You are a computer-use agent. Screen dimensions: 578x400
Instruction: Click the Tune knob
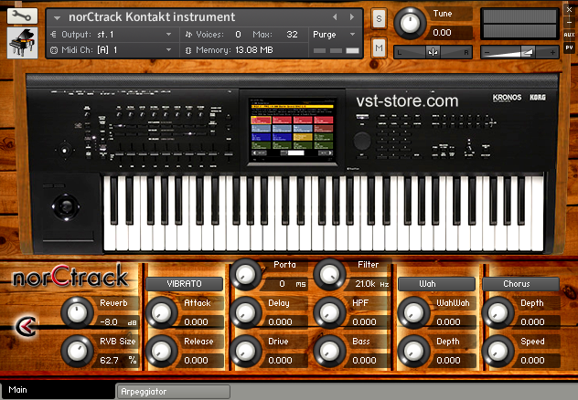(411, 22)
